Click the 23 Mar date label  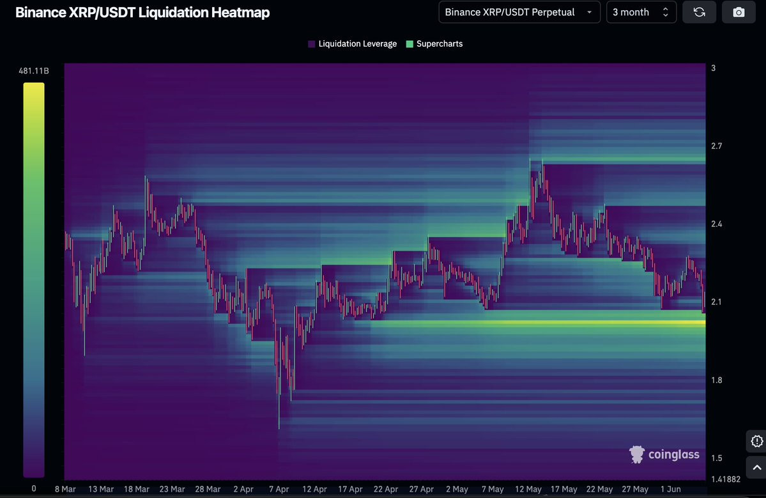tap(172, 489)
